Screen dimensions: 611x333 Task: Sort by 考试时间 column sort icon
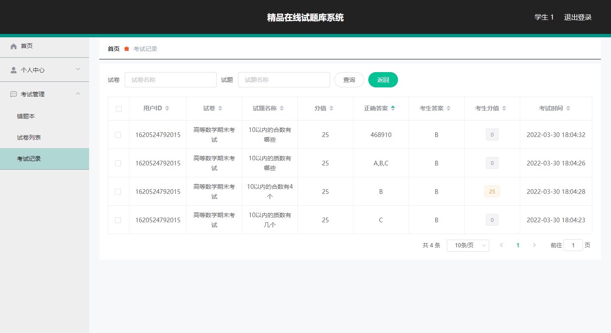tap(568, 109)
